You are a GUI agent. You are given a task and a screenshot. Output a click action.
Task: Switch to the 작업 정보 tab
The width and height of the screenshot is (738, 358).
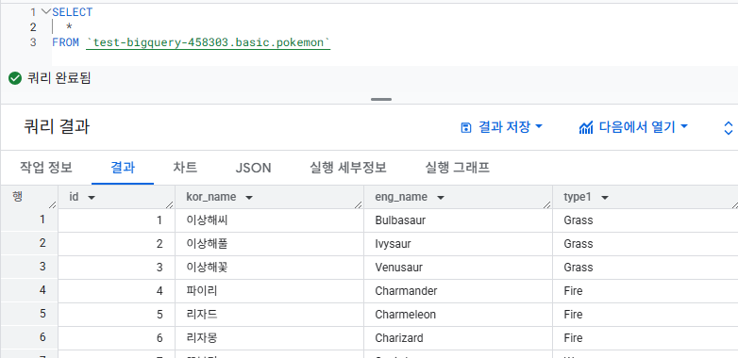46,168
